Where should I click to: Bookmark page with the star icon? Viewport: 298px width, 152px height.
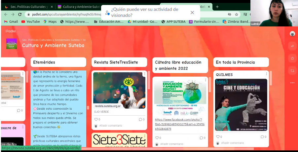(237, 15)
